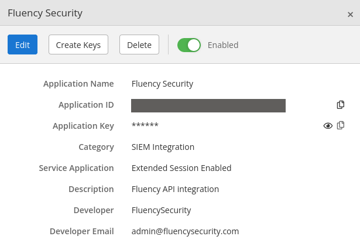Click the 'Service Application' label

[x=76, y=168]
